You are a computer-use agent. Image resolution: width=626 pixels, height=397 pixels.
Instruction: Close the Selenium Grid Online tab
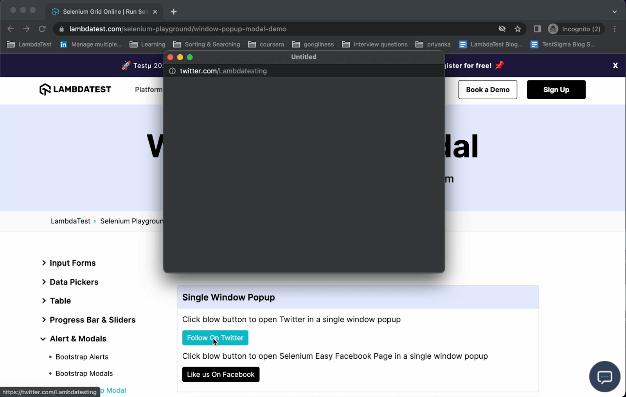pos(155,12)
